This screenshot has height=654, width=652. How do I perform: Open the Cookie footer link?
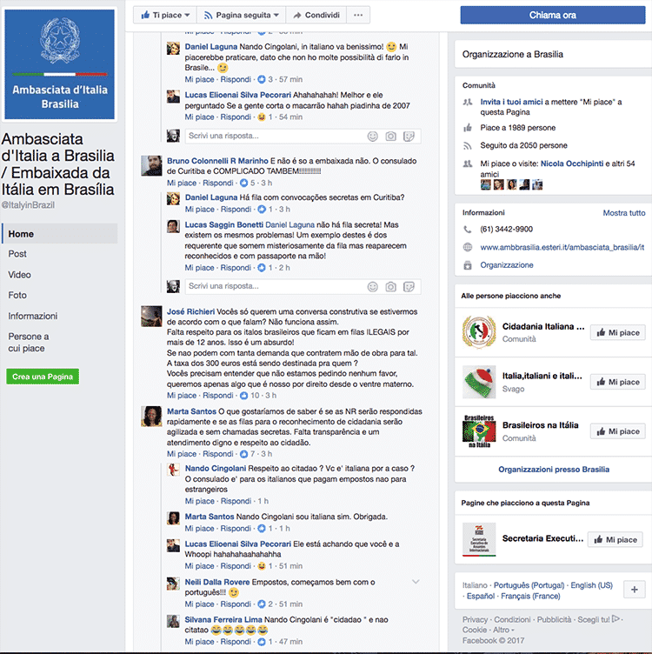(475, 630)
